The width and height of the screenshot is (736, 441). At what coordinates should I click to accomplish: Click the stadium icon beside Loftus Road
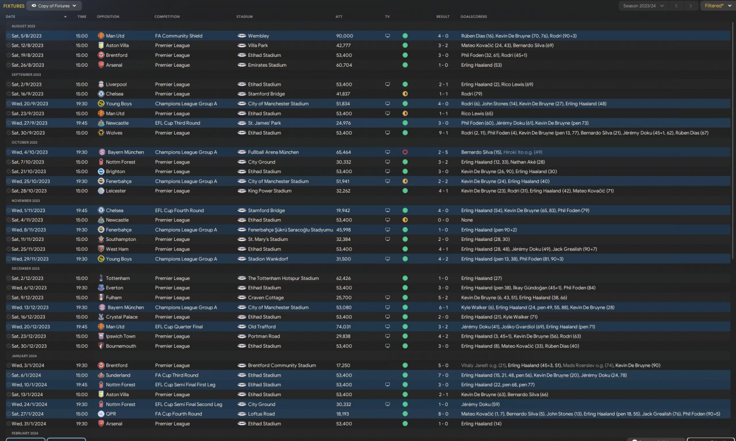click(x=241, y=414)
